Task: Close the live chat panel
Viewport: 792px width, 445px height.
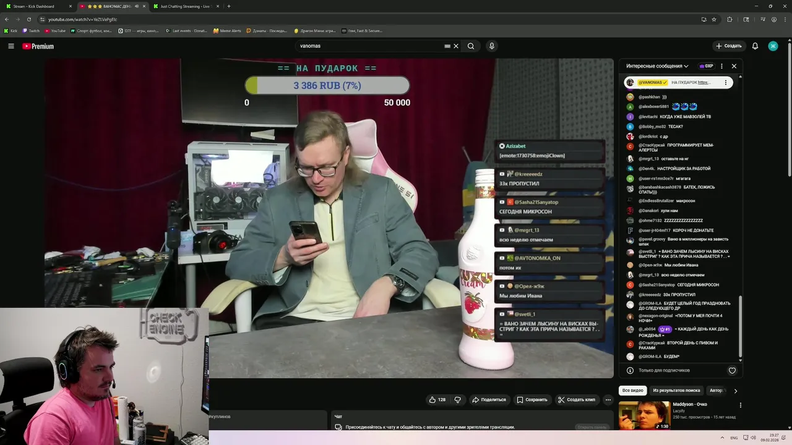Action: (734, 66)
